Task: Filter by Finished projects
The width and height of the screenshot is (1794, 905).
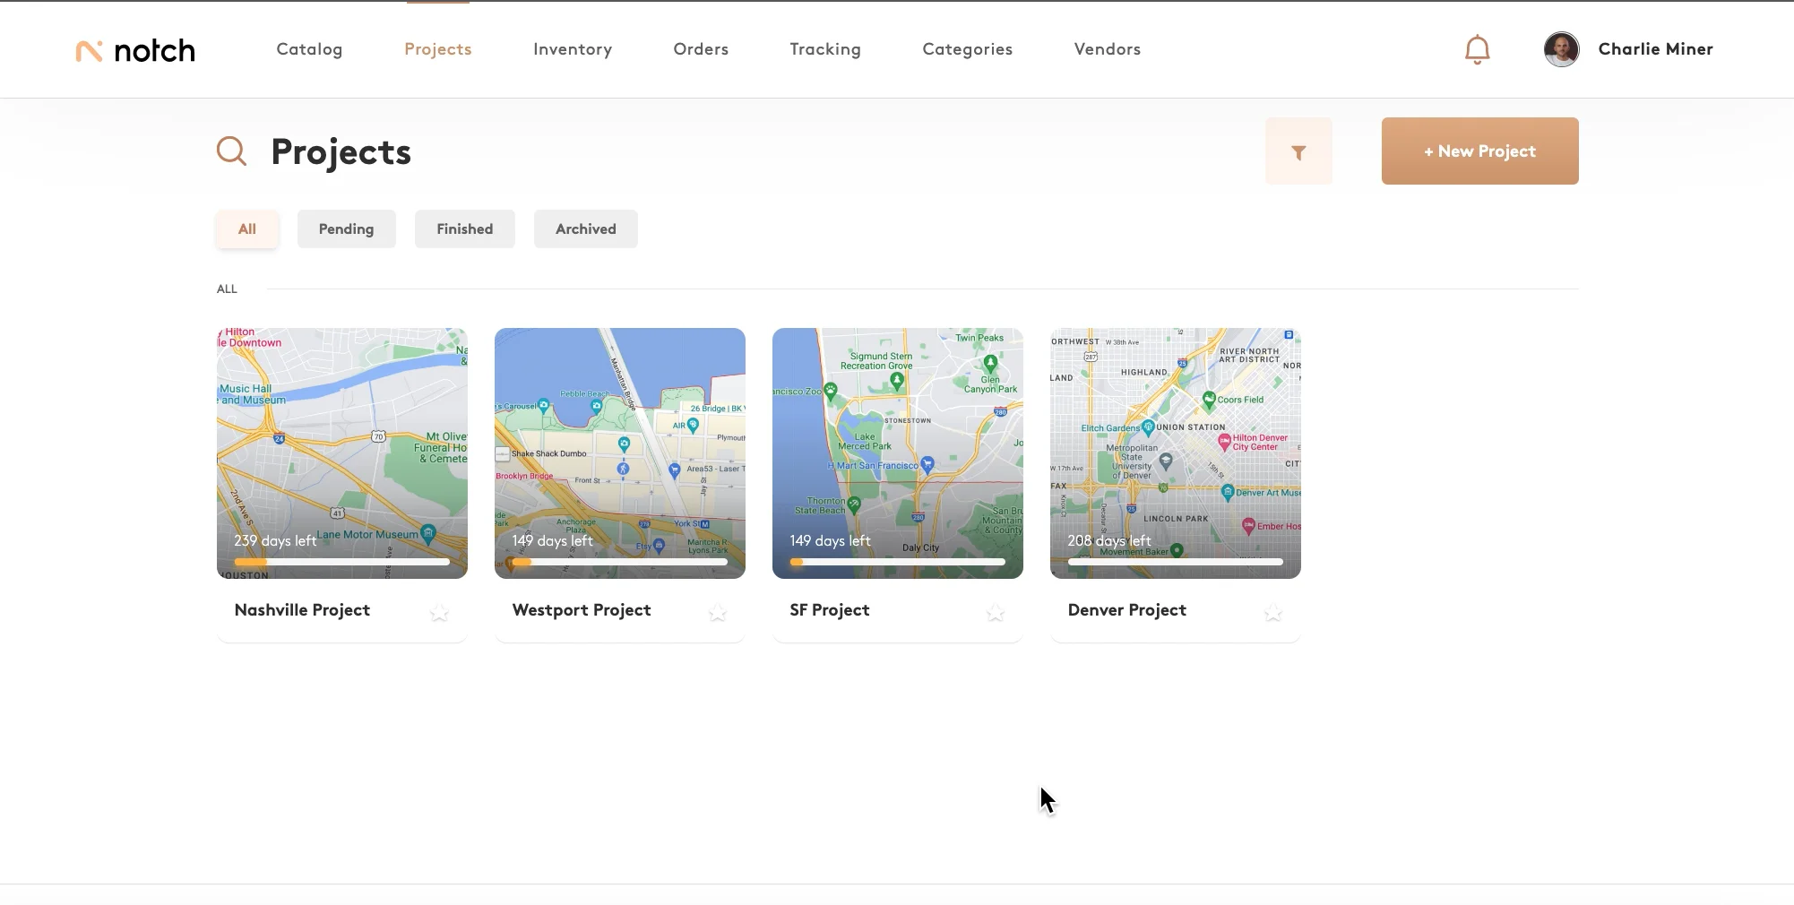Action: 465,229
